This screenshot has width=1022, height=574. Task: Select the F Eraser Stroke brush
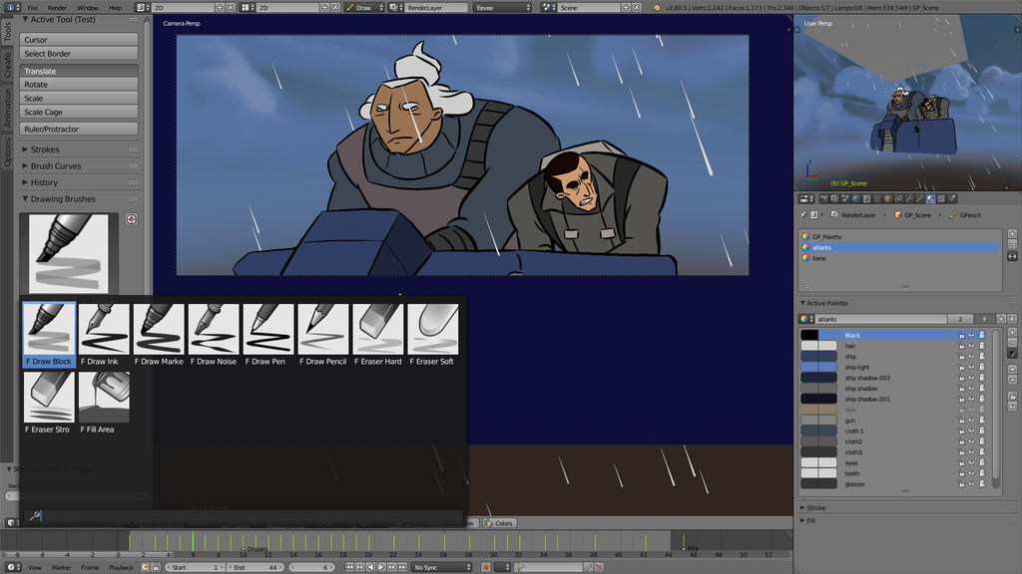coord(49,403)
